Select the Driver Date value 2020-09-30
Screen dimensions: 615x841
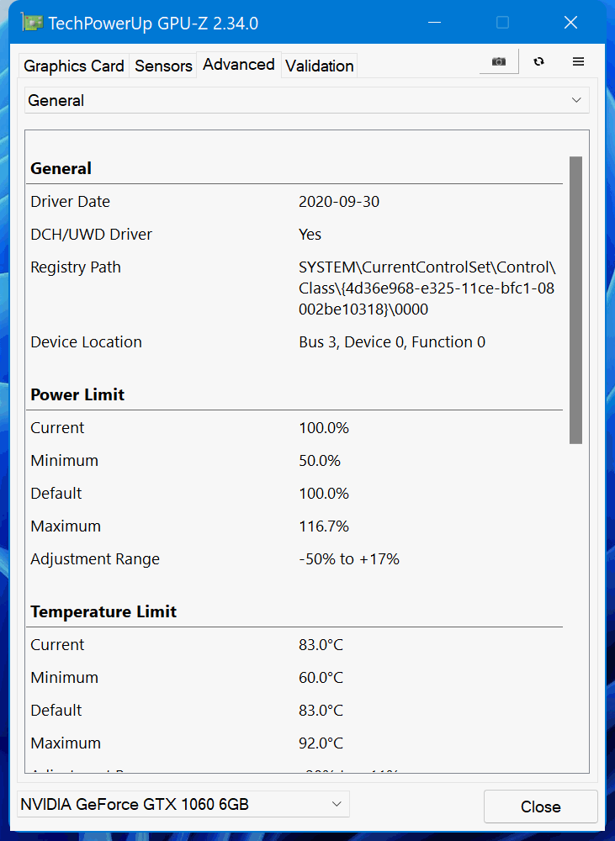pyautogui.click(x=339, y=202)
